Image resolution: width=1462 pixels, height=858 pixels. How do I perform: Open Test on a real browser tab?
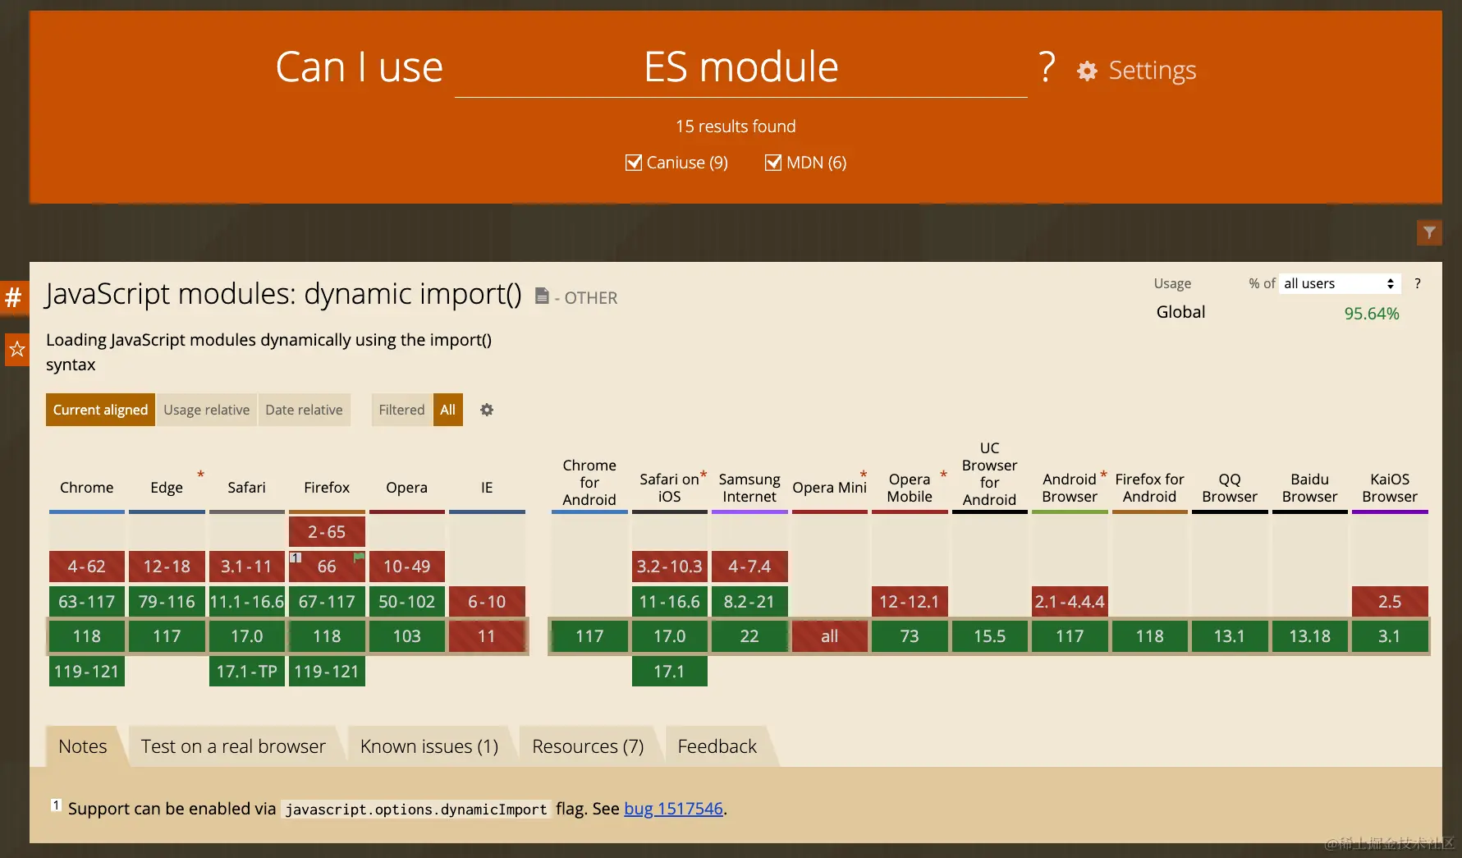click(x=233, y=746)
